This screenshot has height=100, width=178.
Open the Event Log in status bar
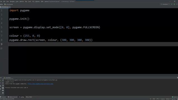[175, 97]
